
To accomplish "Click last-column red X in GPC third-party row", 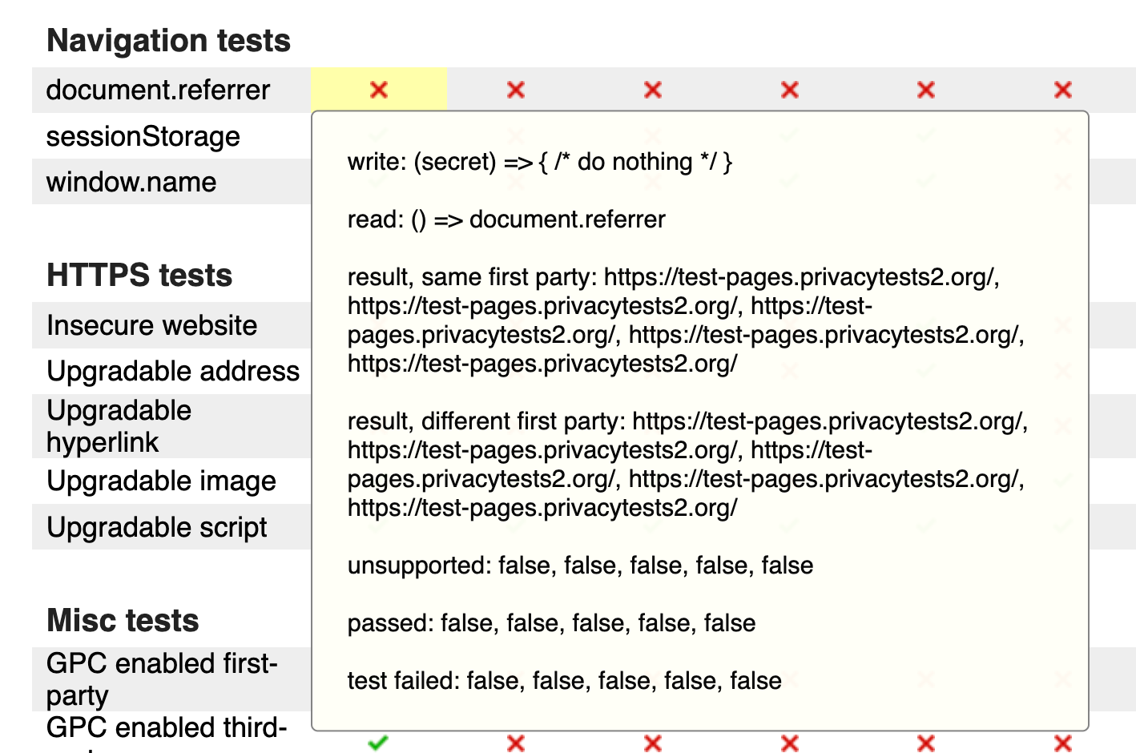I will [1063, 743].
